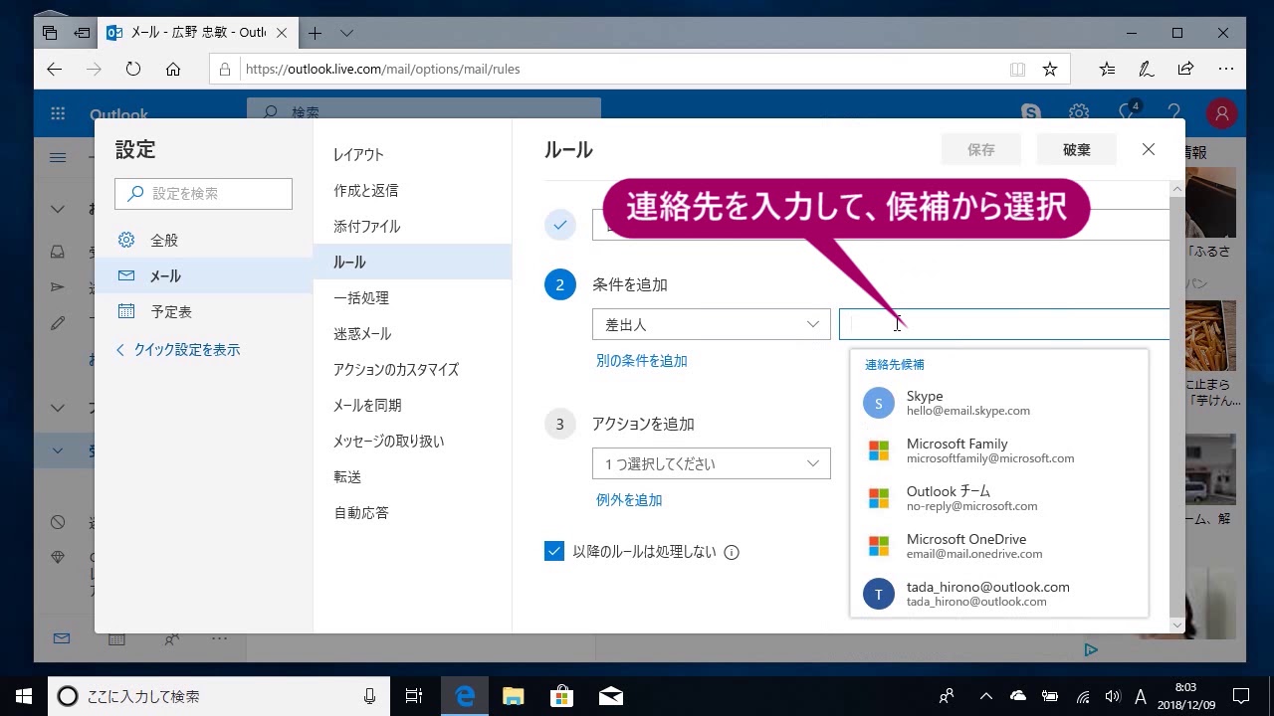Click the 保存 button
The width and height of the screenshot is (1274, 716).
pos(980,150)
